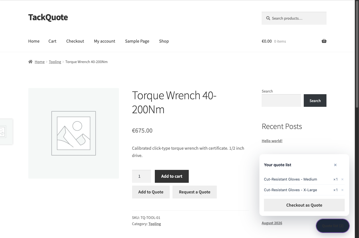This screenshot has width=359, height=238.
Task: Remove Cut-Resistant Gloves - X-Large from quote list
Action: [342, 190]
